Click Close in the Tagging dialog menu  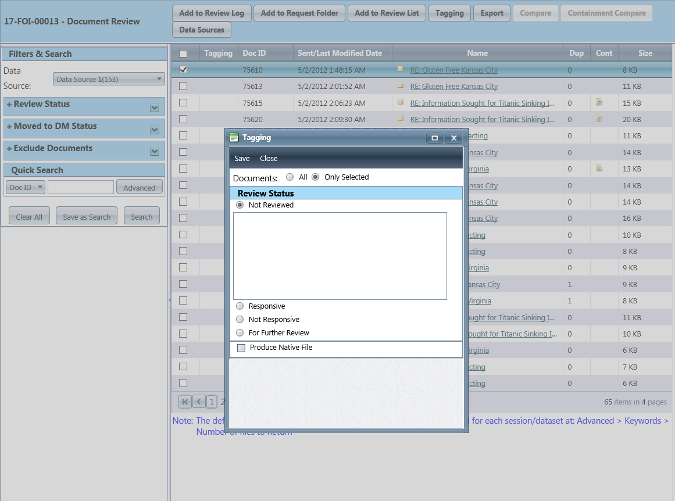point(269,159)
